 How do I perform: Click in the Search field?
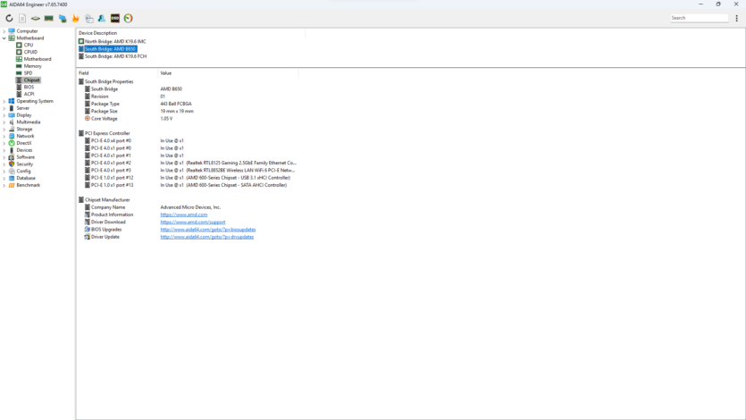[x=699, y=18]
